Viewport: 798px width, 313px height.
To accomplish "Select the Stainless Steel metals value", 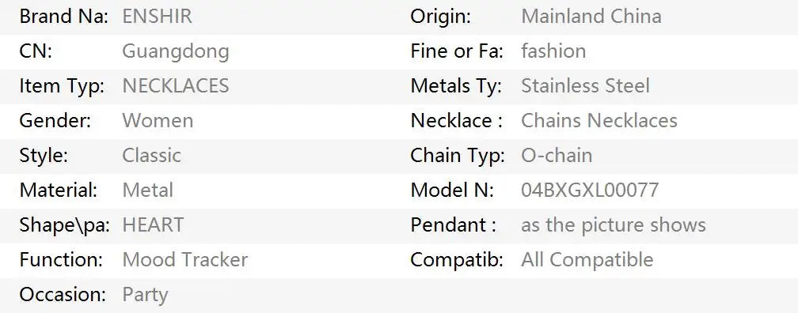I will 586,86.
